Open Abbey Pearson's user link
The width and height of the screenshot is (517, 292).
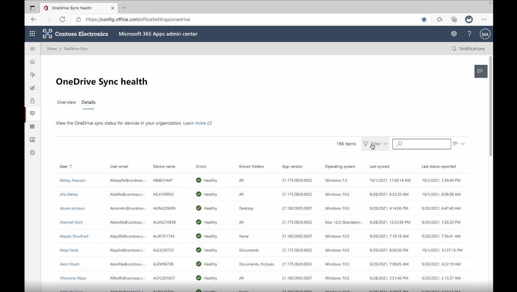click(x=72, y=180)
